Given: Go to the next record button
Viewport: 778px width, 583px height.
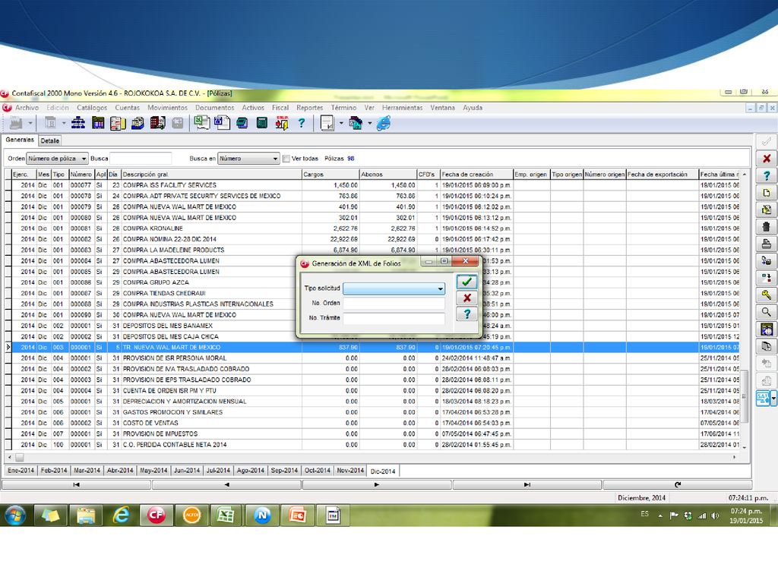Looking at the screenshot, I should click(377, 485).
